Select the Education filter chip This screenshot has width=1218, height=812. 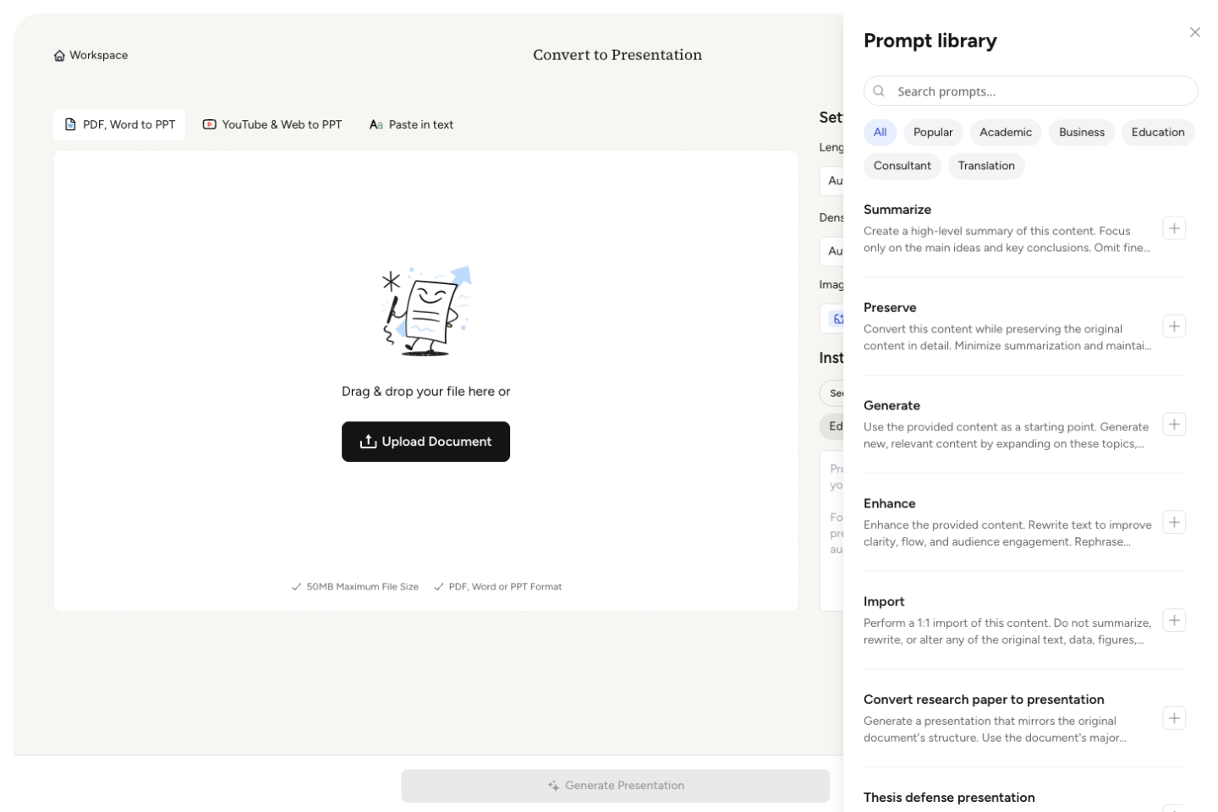(x=1157, y=132)
